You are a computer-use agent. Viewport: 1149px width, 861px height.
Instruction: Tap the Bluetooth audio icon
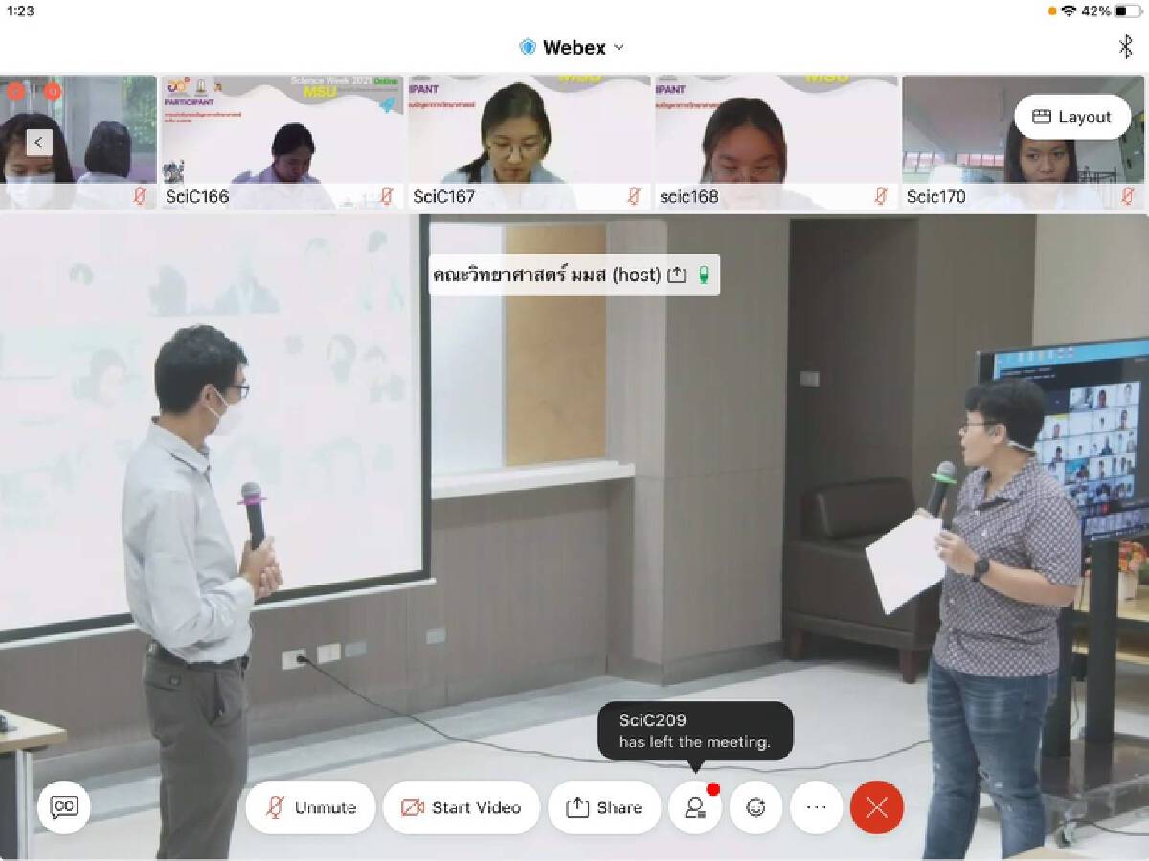click(x=1125, y=47)
